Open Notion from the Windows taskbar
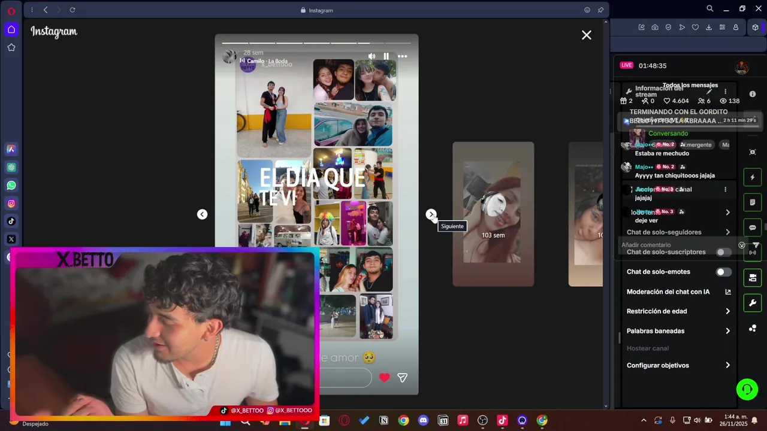Screen dimensions: 767x431 point(383,421)
